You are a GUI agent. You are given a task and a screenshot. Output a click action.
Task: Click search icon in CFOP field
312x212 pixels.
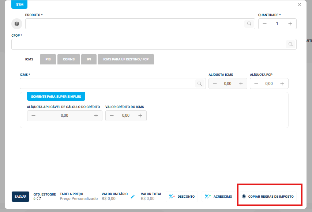(x=290, y=44)
